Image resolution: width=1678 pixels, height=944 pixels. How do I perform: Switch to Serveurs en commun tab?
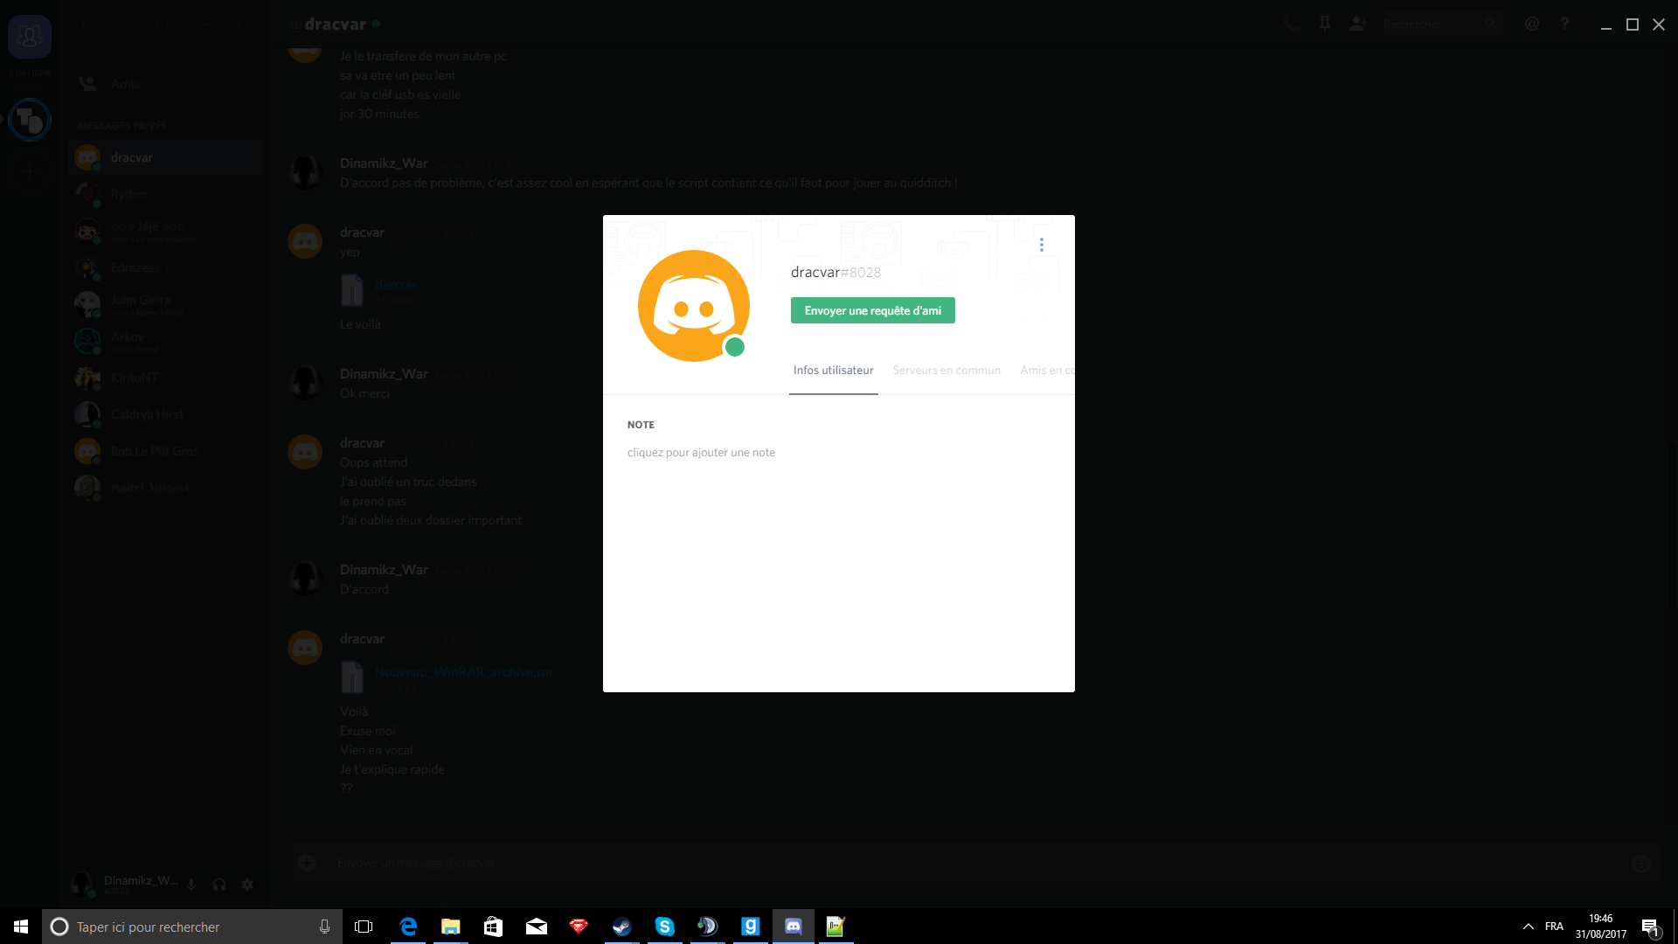946,371
